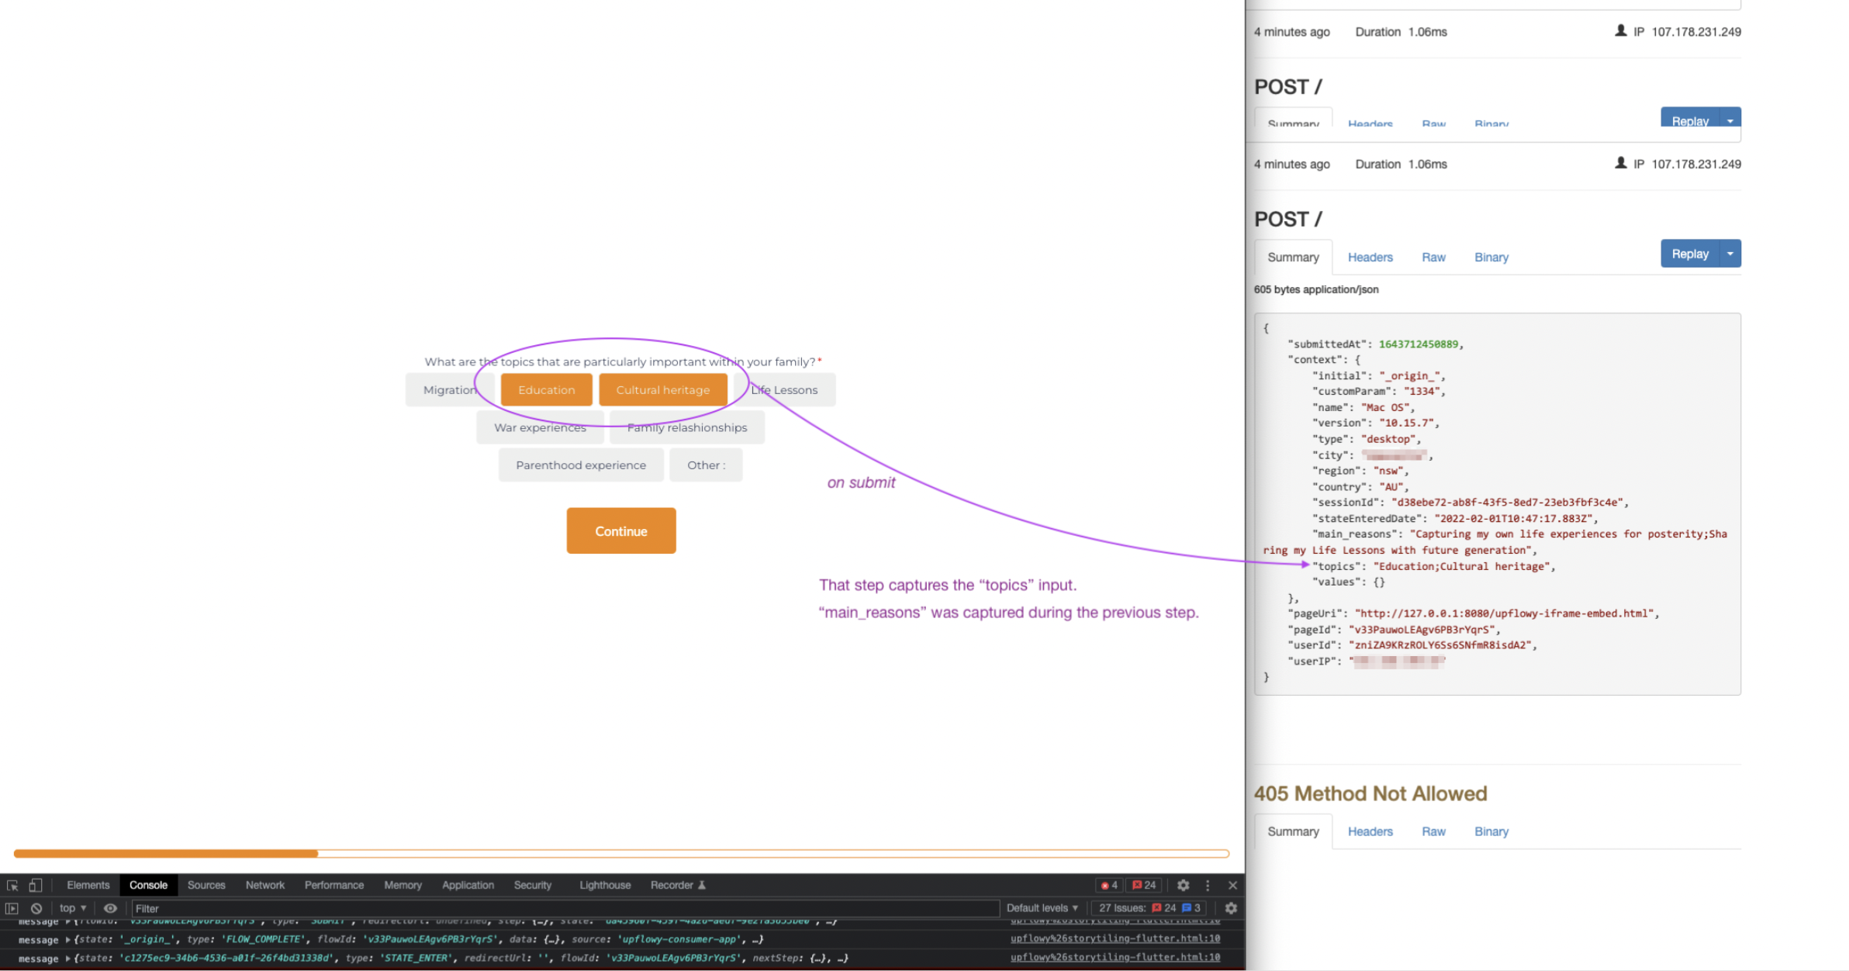Expand the FLOW_COMPLETE message object
This screenshot has height=971, width=1849.
[x=68, y=939]
